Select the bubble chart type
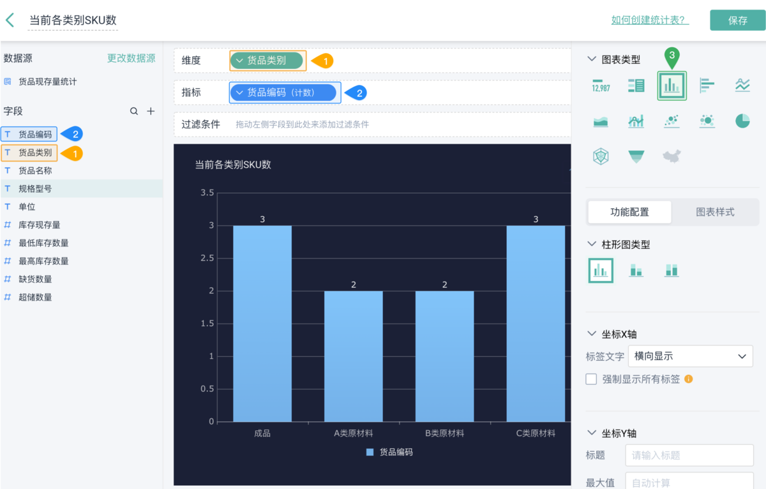766x489 pixels. [707, 121]
